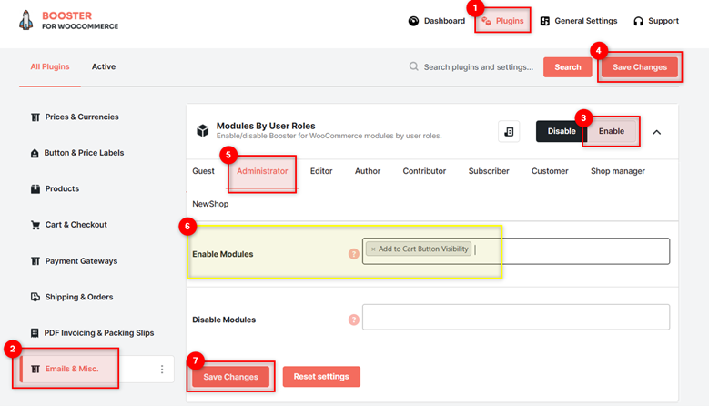709x406 pixels.
Task: Open General Settings in top navigation
Action: pyautogui.click(x=579, y=21)
